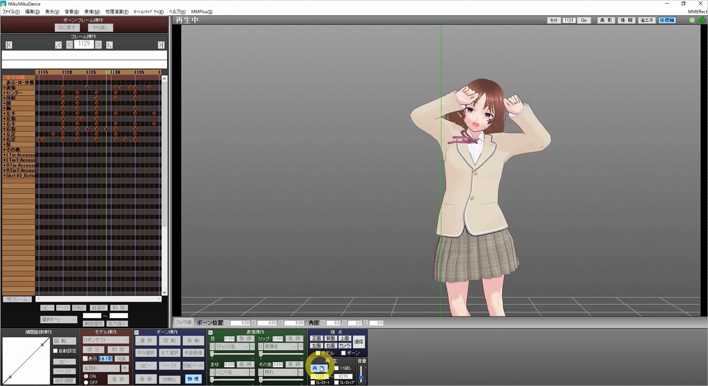This screenshot has height=386, width=708.
Task: Collapse the 表情操作 panel minus icon
Action: click(x=210, y=332)
